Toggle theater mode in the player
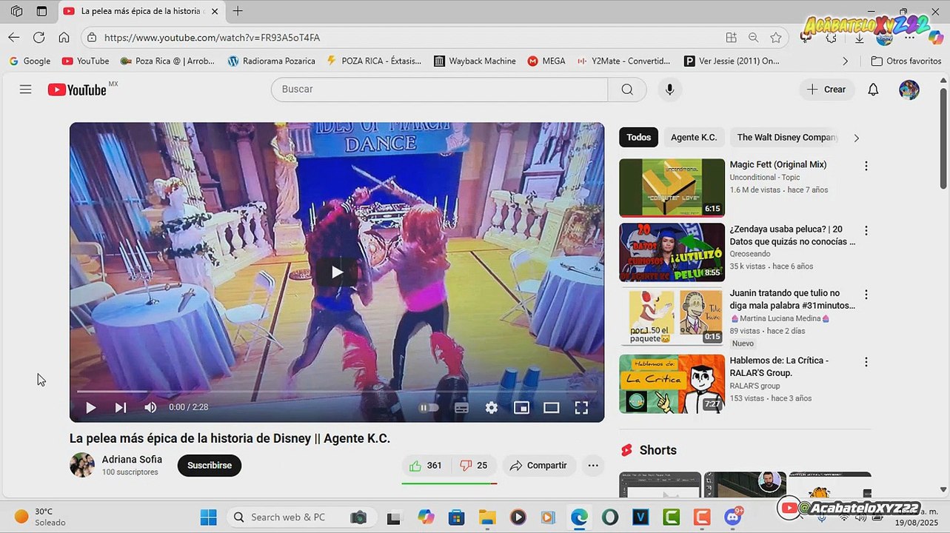The width and height of the screenshot is (950, 533). (552, 407)
